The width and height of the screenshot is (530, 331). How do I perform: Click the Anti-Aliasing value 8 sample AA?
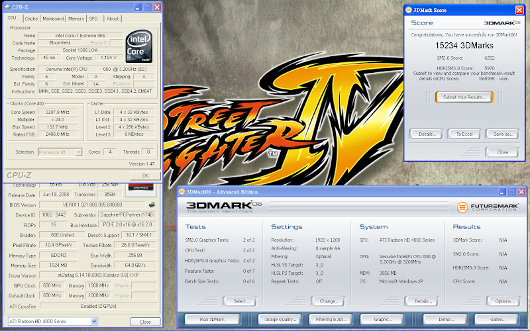pos(327,248)
